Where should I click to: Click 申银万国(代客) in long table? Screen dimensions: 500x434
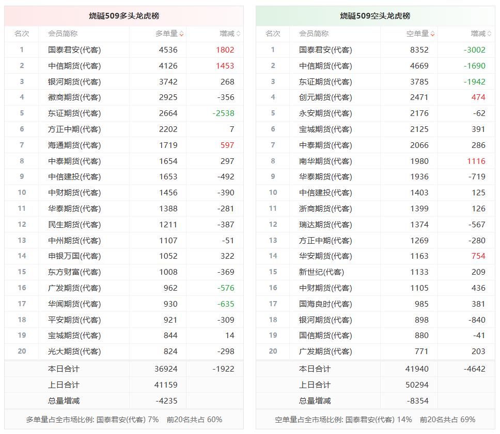click(74, 256)
